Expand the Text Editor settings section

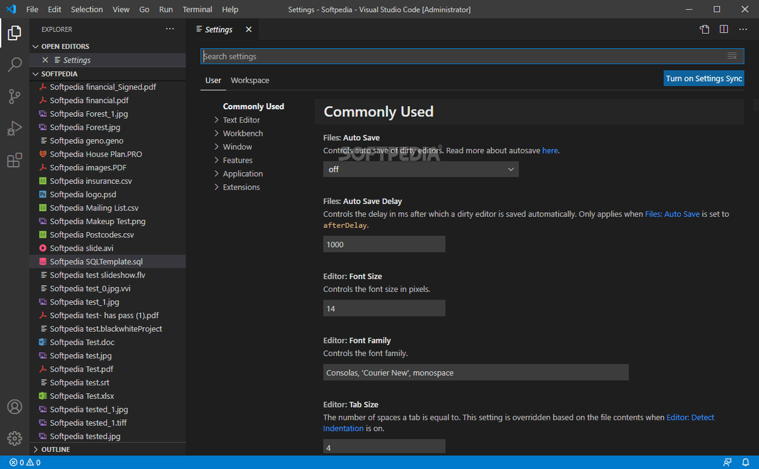click(241, 120)
